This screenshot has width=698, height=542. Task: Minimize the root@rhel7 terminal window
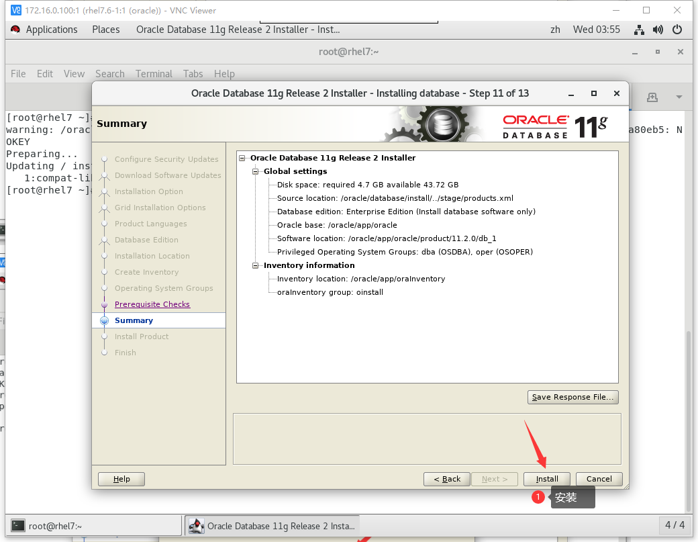635,52
